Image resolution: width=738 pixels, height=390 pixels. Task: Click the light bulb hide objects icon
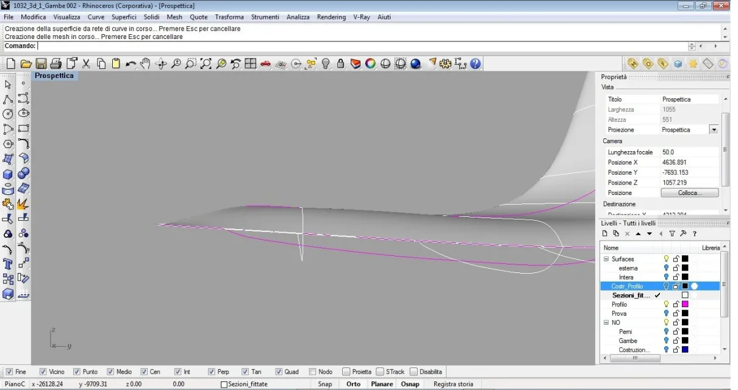(x=326, y=63)
